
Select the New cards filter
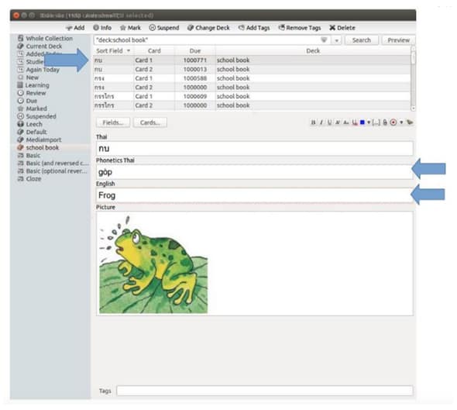[28, 78]
